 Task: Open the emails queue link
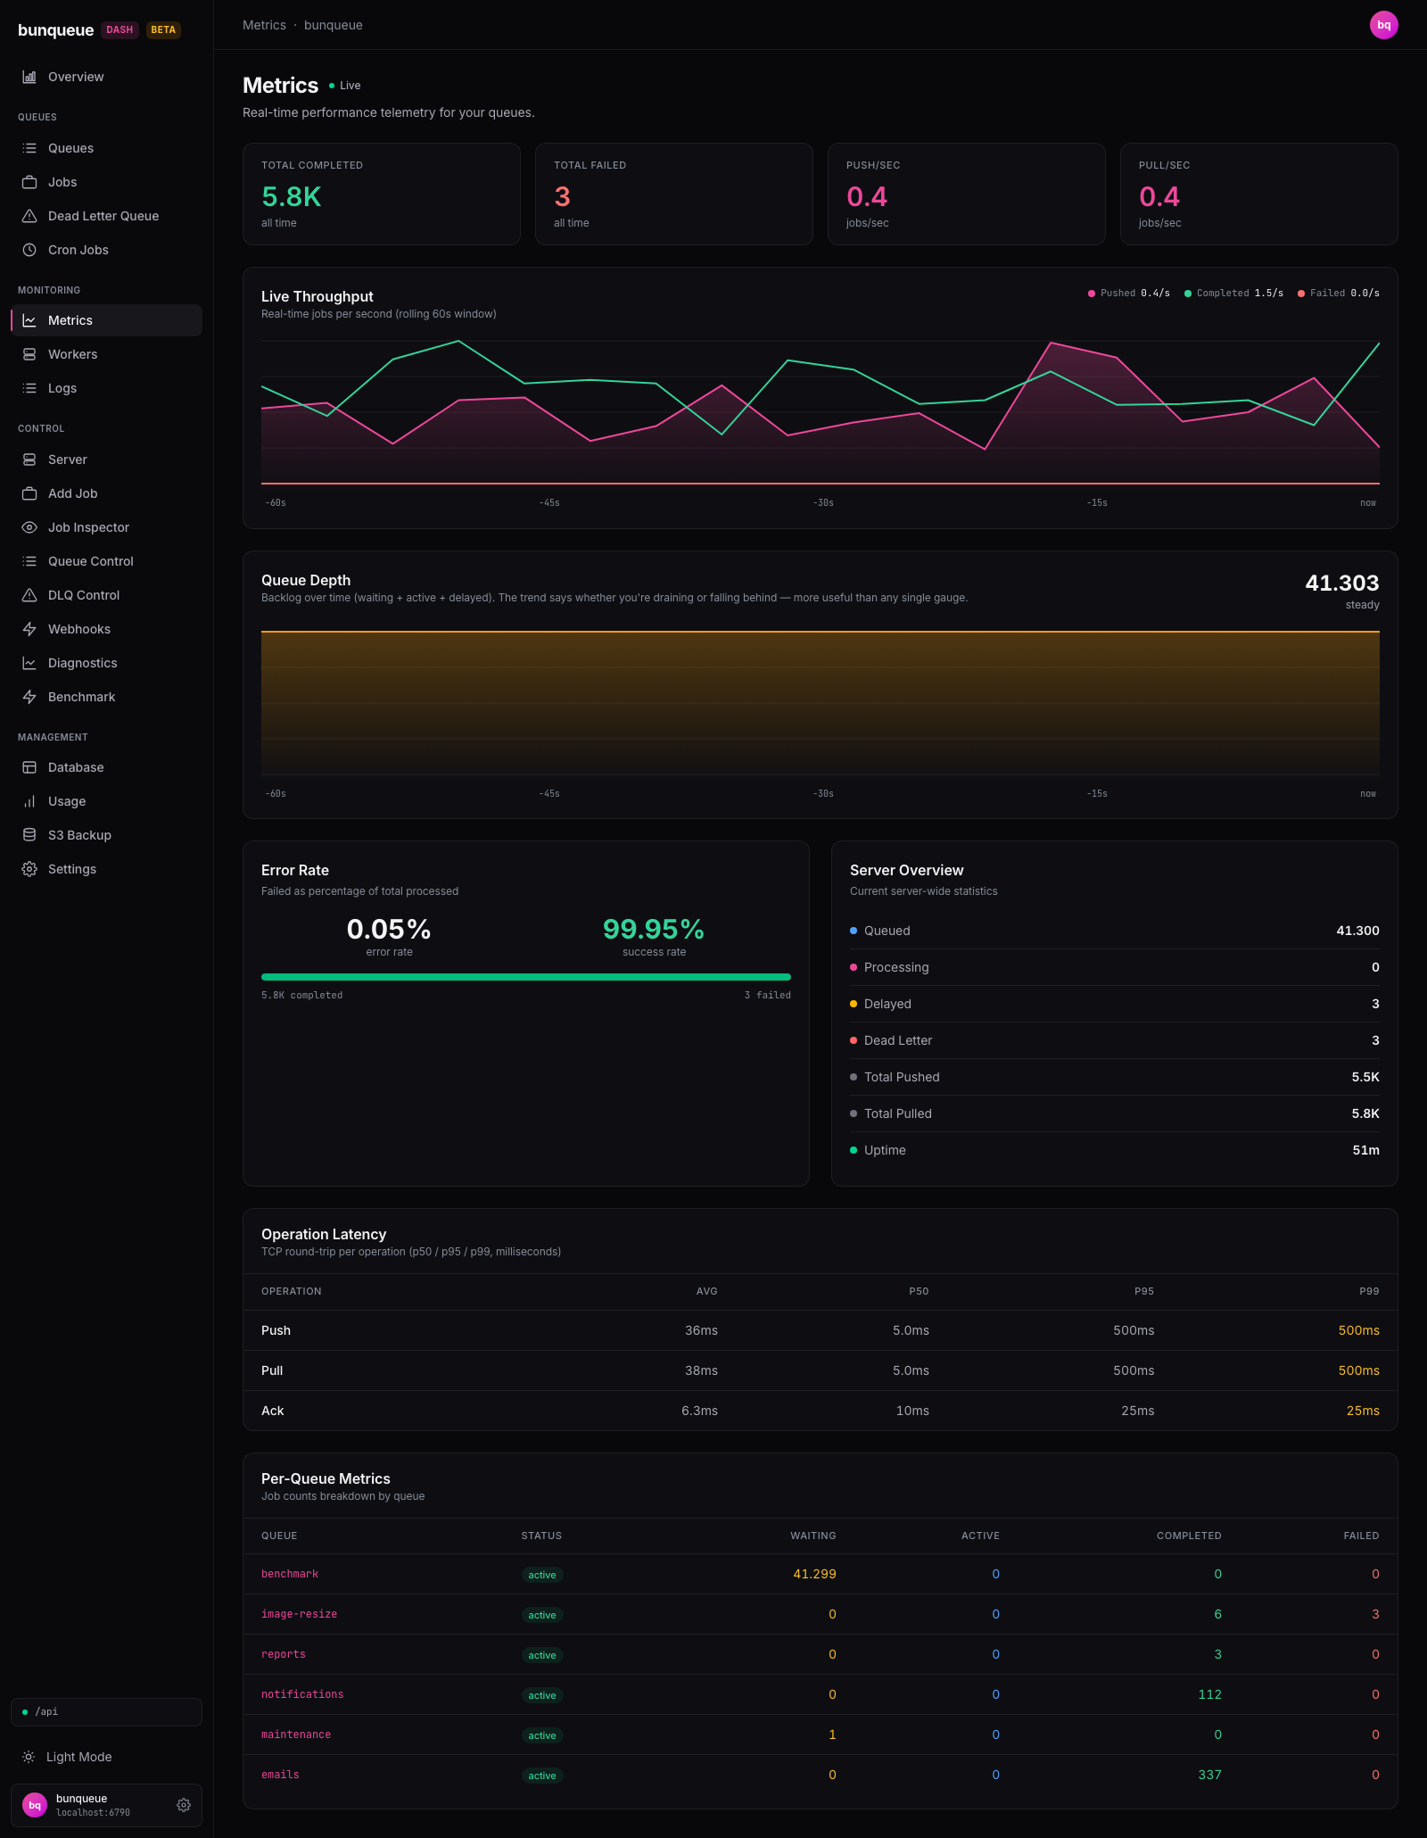[x=280, y=1775]
